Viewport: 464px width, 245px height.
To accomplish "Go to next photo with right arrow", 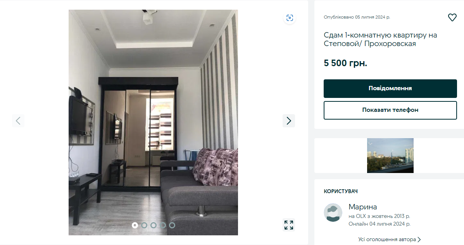I will pyautogui.click(x=289, y=121).
